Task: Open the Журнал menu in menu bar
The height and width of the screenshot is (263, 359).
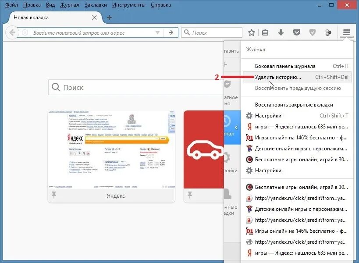Action: (70, 5)
